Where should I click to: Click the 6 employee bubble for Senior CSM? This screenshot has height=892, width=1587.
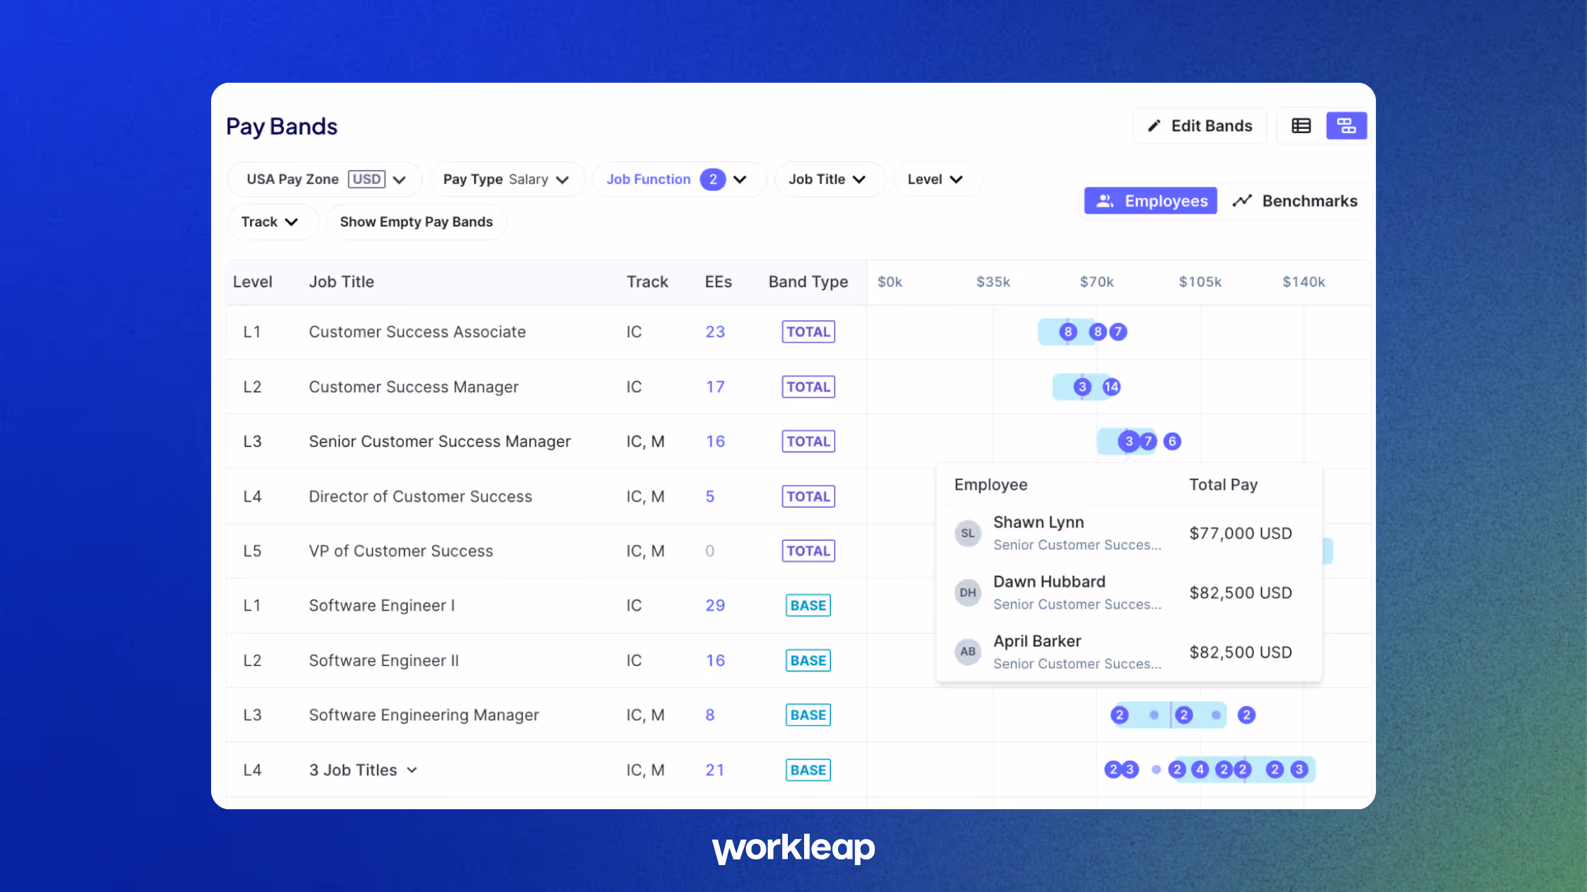tap(1172, 441)
